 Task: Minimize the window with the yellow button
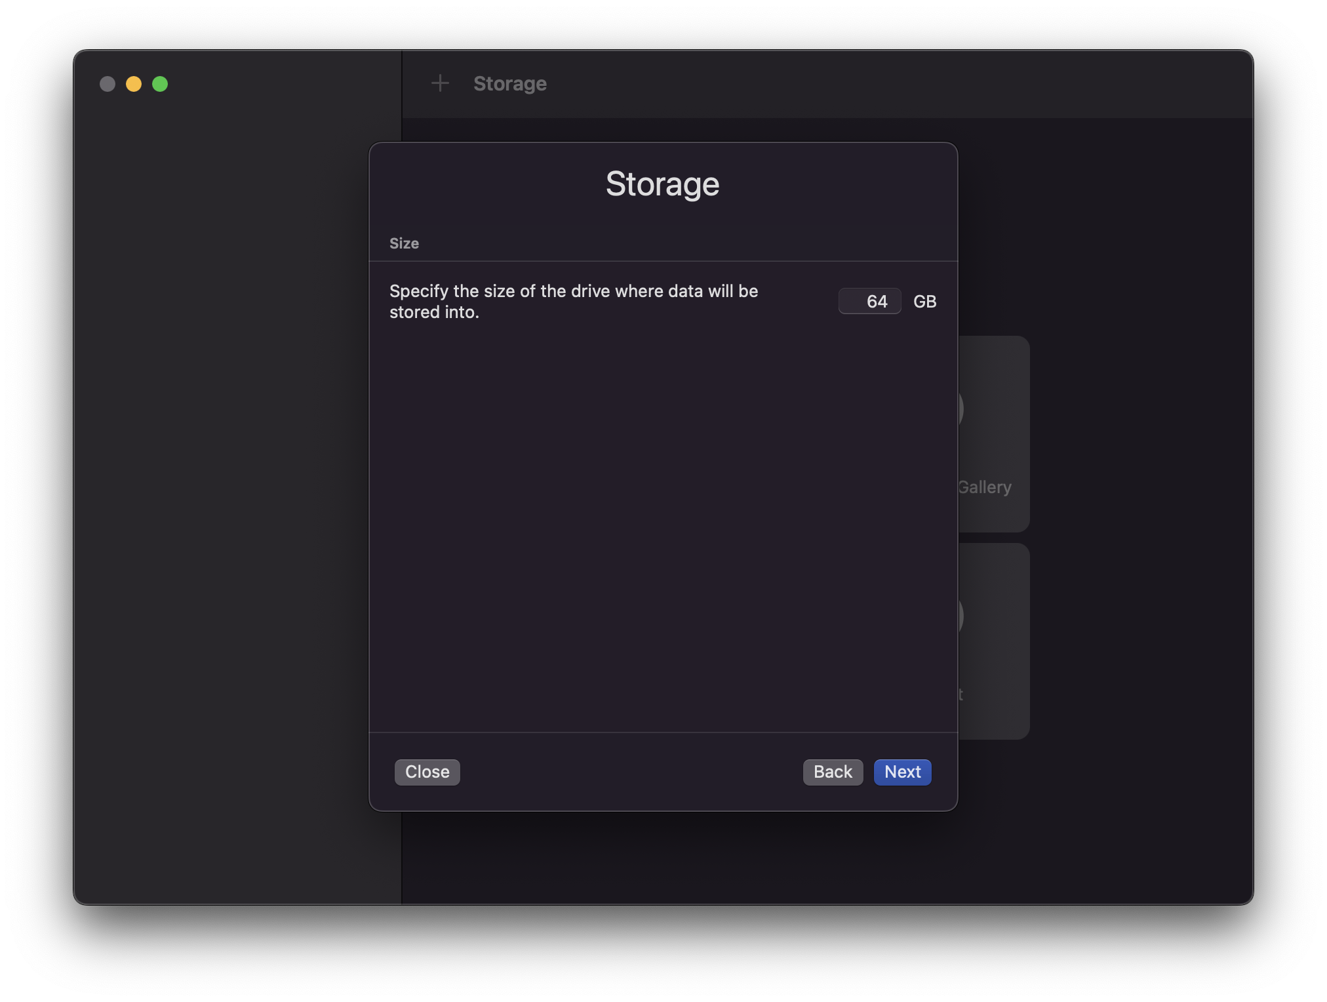coord(134,84)
